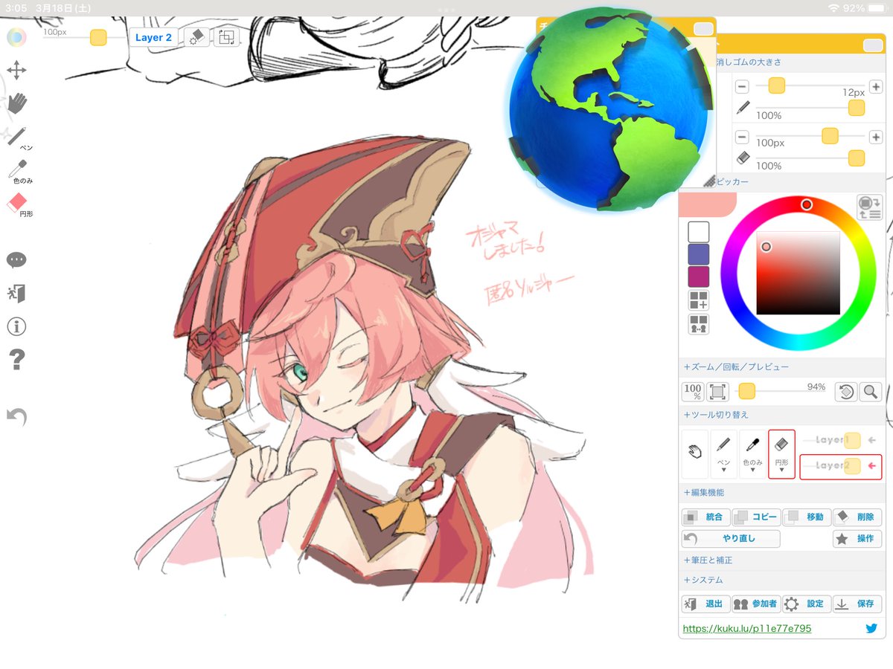Open the chat speech bubble
This screenshot has height=669, width=893.
(16, 259)
